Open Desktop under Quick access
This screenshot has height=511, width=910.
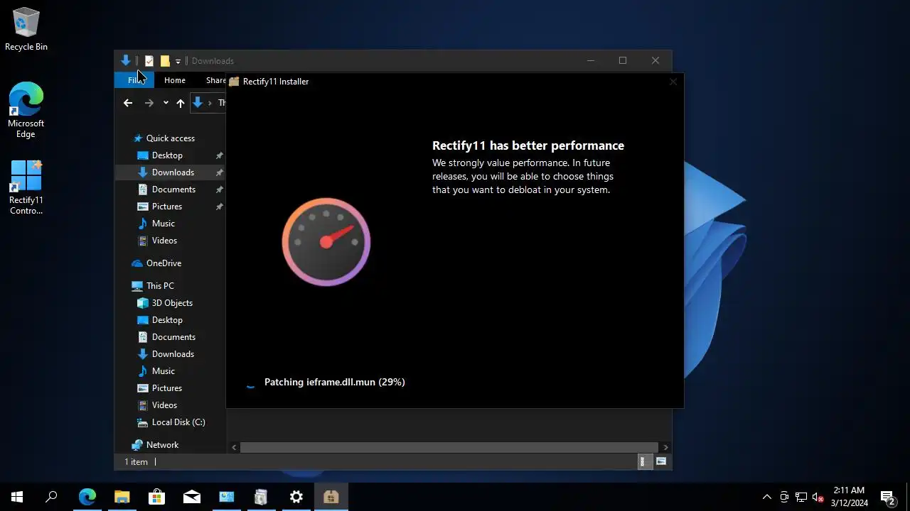167,155
